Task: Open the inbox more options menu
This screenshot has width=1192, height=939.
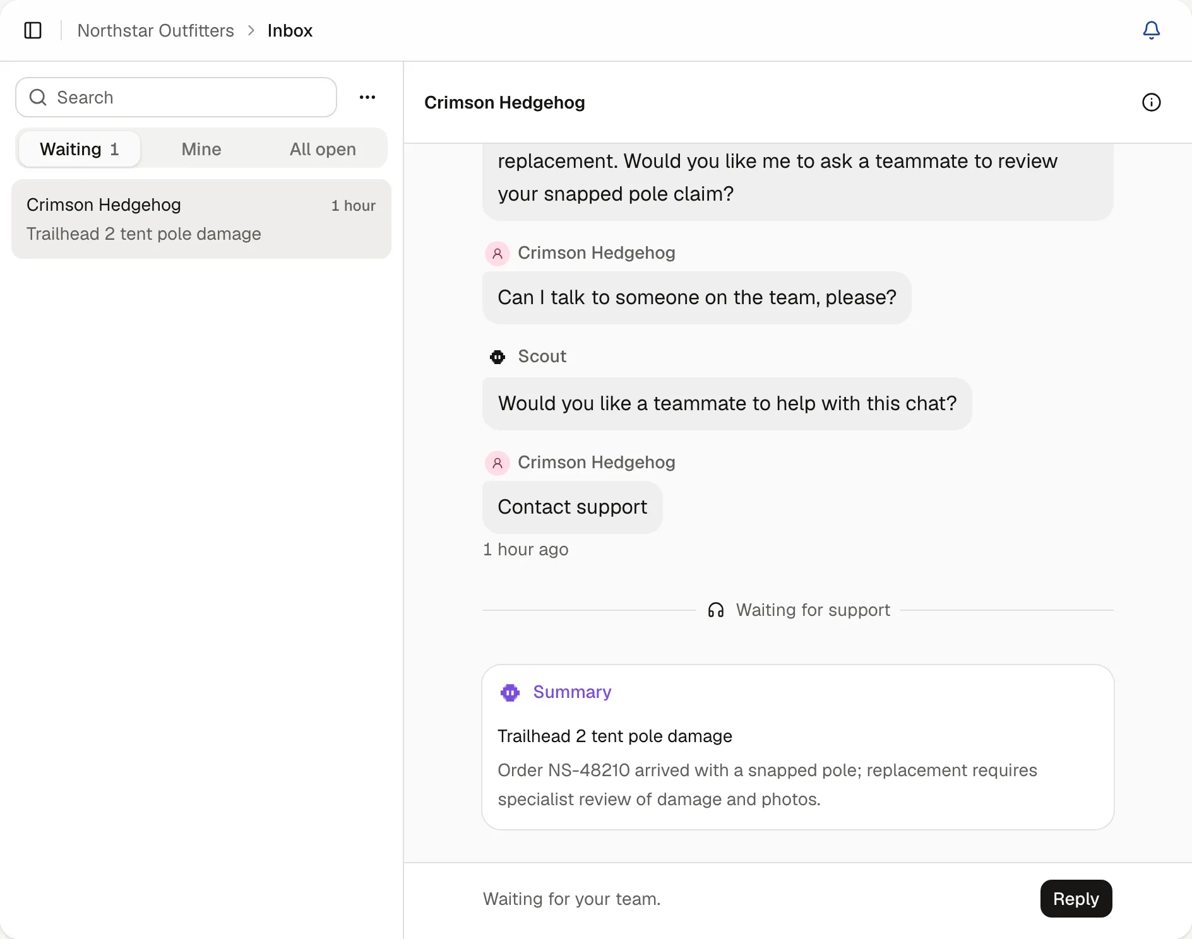Action: 367,97
